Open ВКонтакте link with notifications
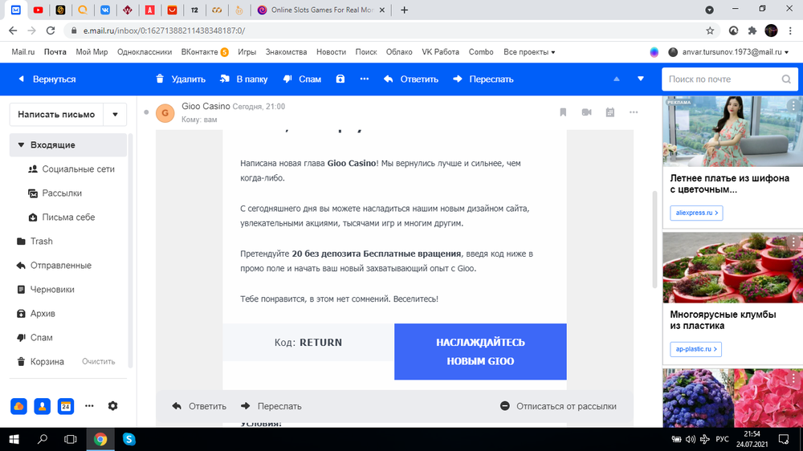The width and height of the screenshot is (803, 451). (x=204, y=51)
